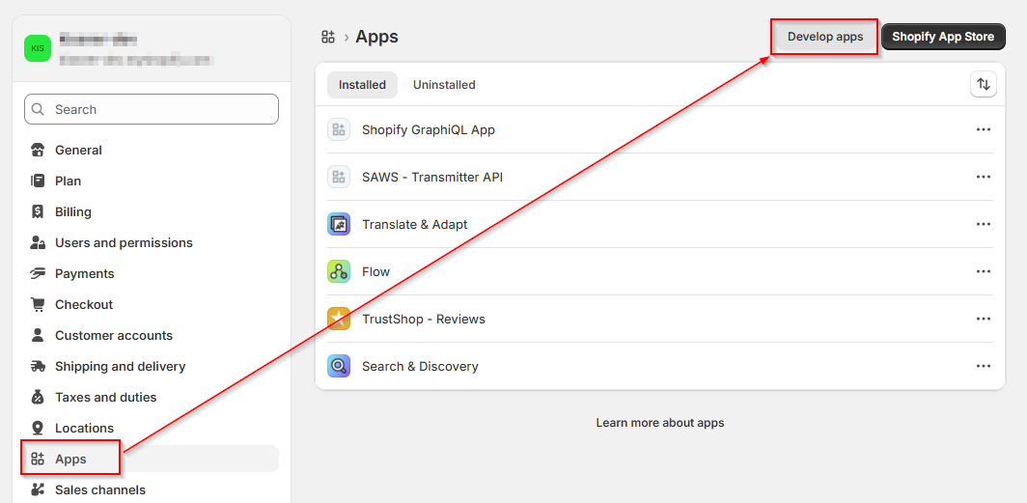Open more options for TrustShop - Reviews

984,319
